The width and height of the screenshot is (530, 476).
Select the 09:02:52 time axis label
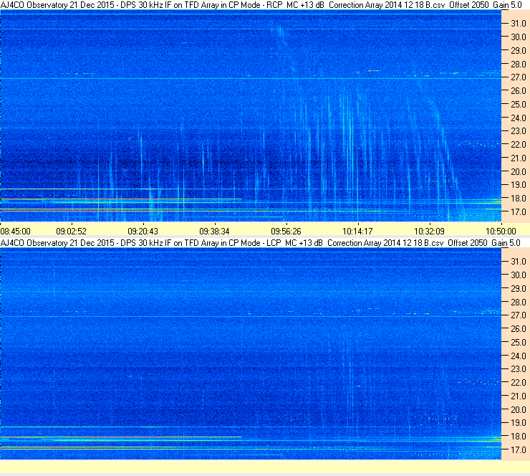click(x=72, y=232)
